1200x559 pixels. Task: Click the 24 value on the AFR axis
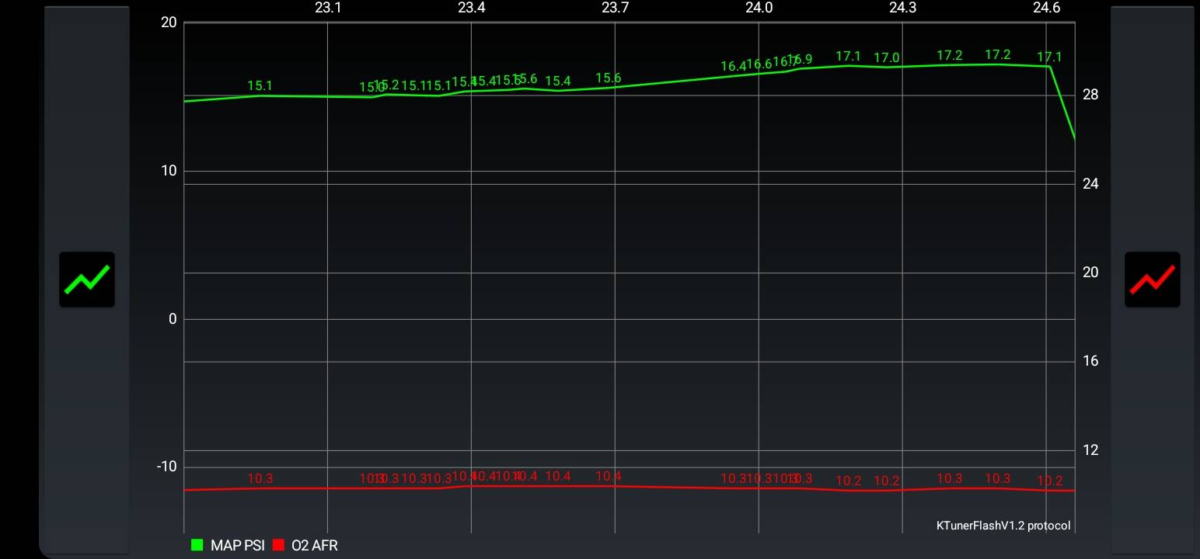coord(1090,184)
